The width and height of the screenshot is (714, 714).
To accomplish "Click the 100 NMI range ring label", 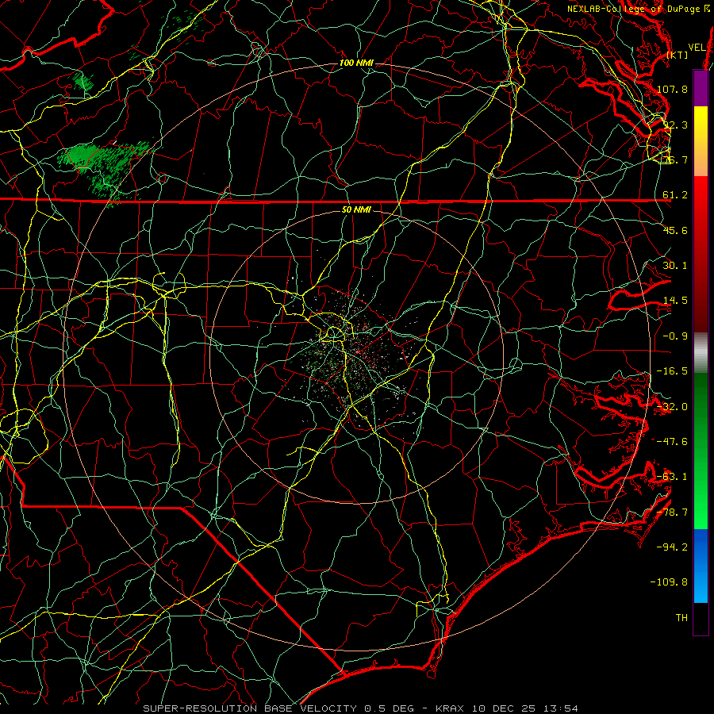I will tap(356, 63).
